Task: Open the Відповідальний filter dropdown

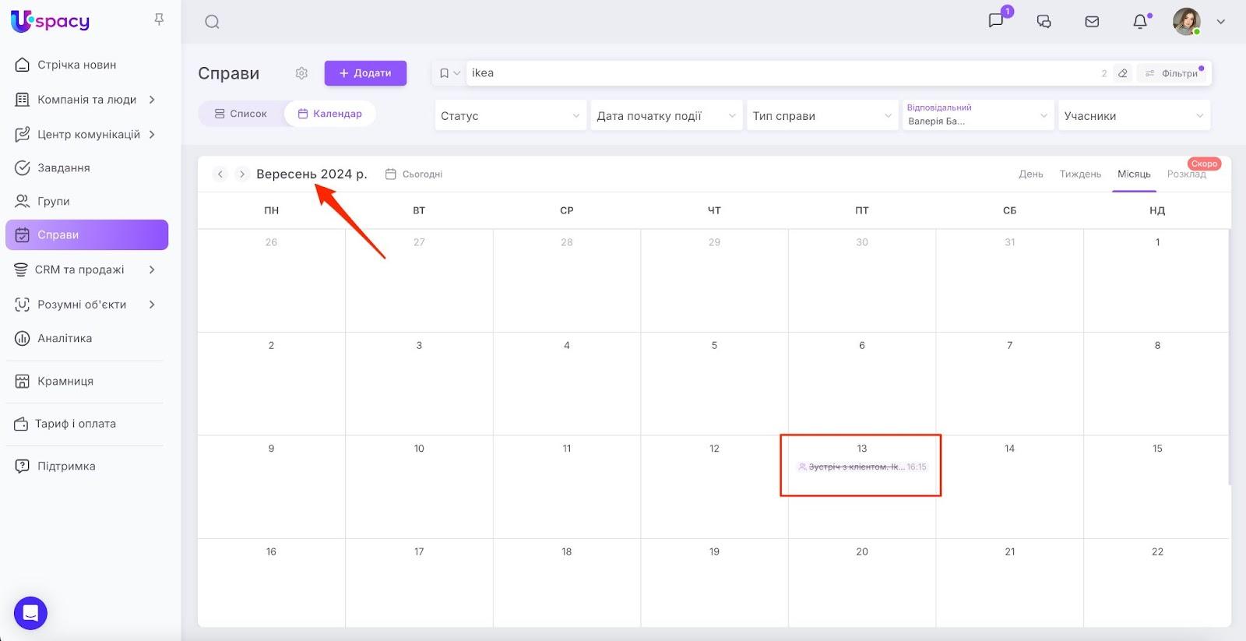Action: [977, 115]
